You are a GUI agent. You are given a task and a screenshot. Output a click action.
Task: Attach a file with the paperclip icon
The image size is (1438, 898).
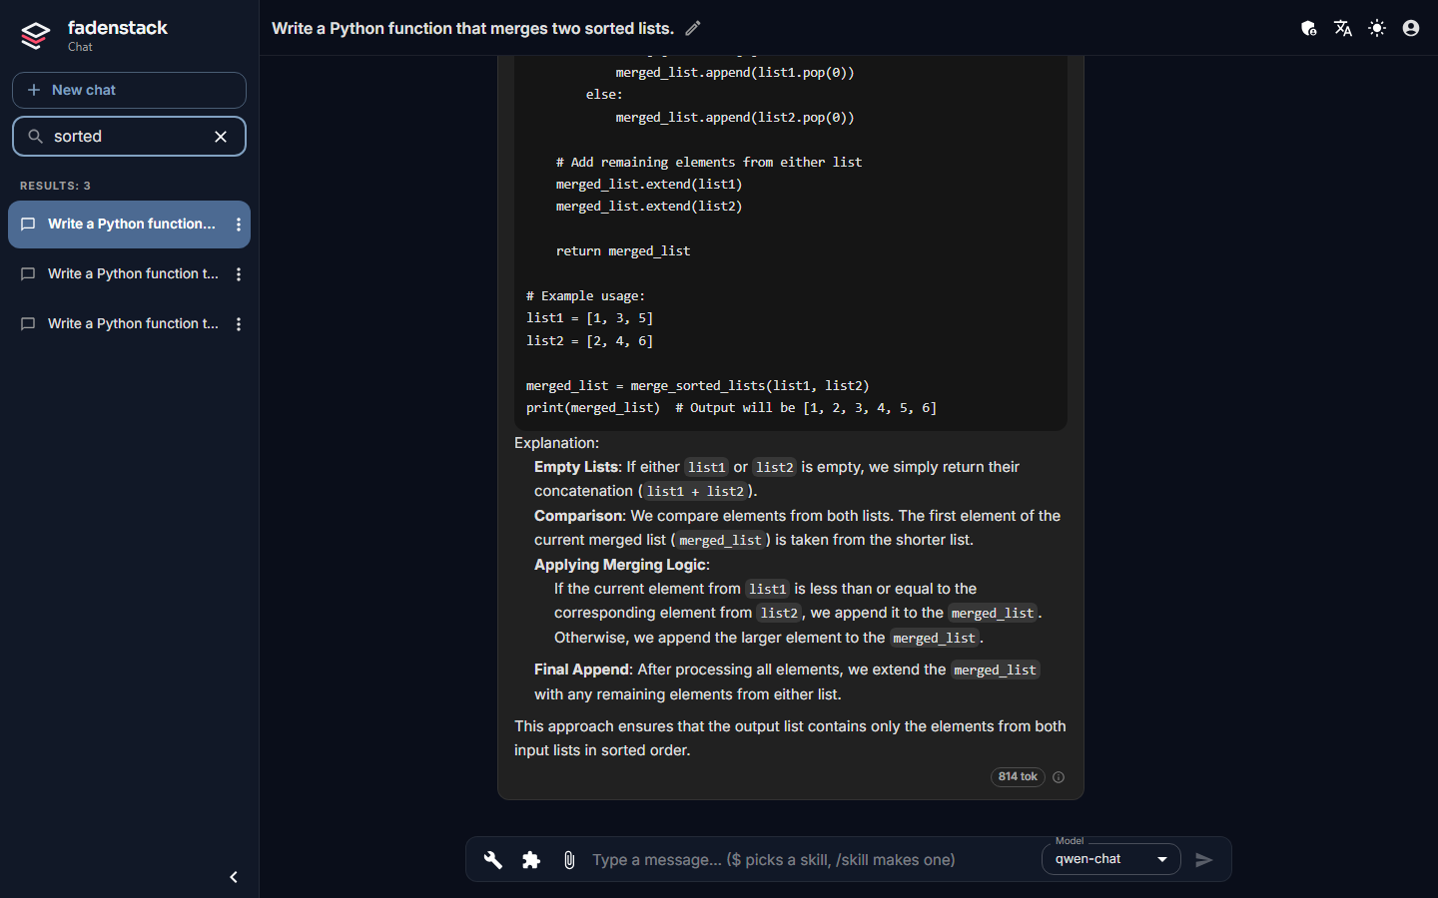pos(569,860)
